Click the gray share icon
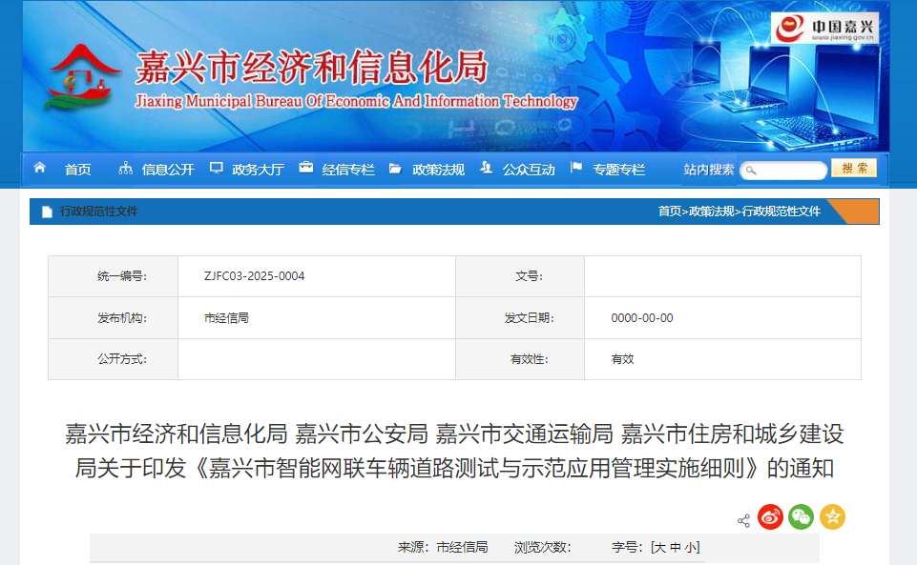Screen dimensions: 917x565 (x=743, y=520)
